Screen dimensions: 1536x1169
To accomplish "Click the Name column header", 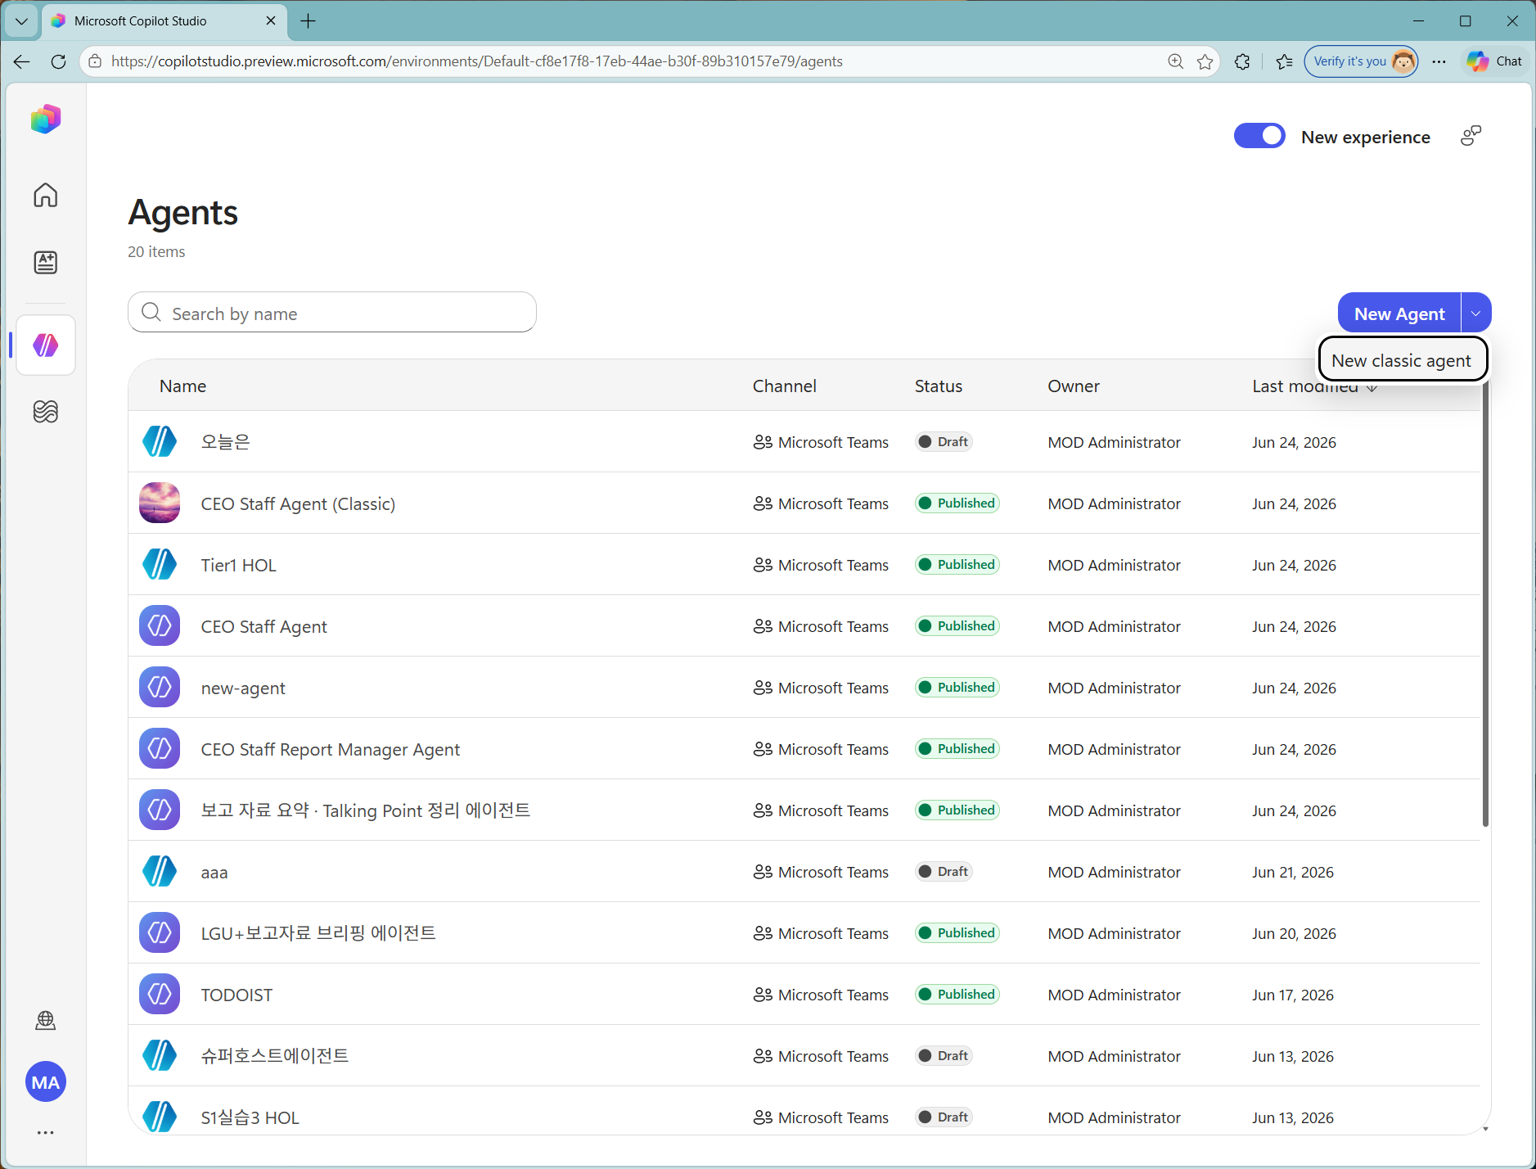I will [182, 386].
